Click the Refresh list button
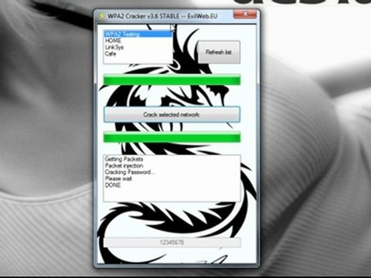Viewport: 371px width, 278px height. [219, 53]
